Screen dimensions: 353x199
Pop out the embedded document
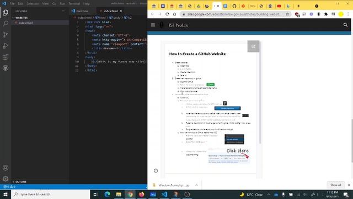(253, 46)
